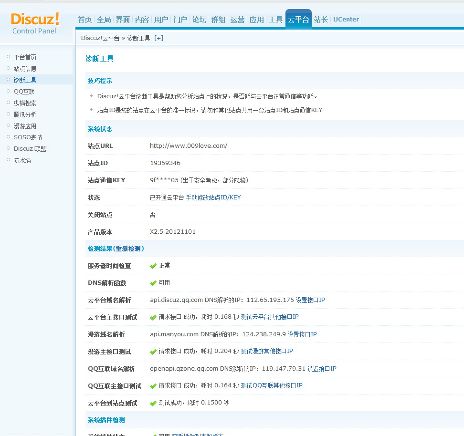Open Discuz!联盟 in sidebar

[x=30, y=149]
